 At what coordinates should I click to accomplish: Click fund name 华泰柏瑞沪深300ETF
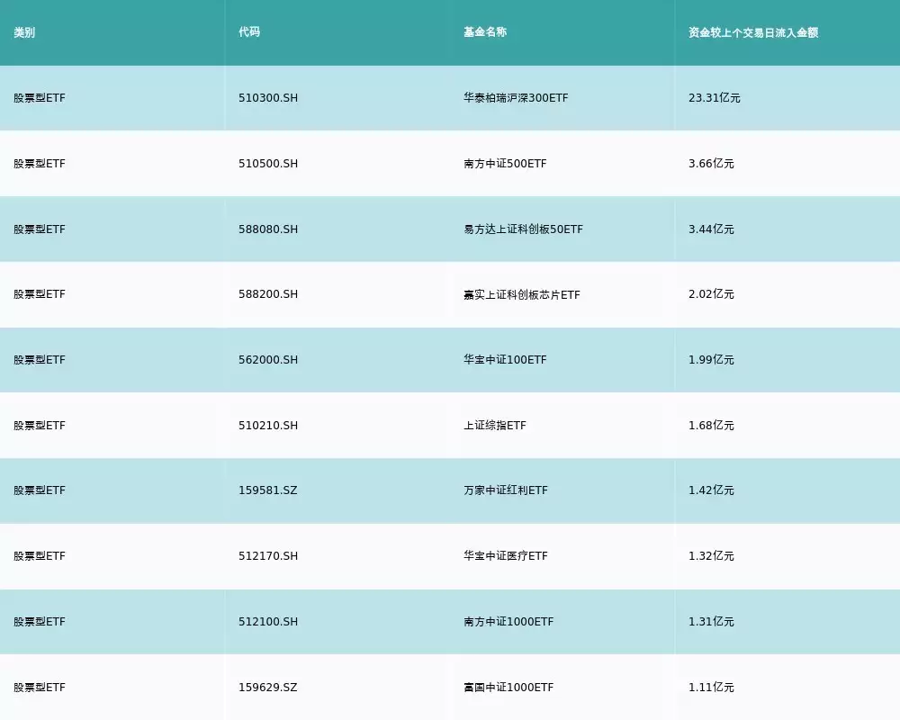click(516, 98)
